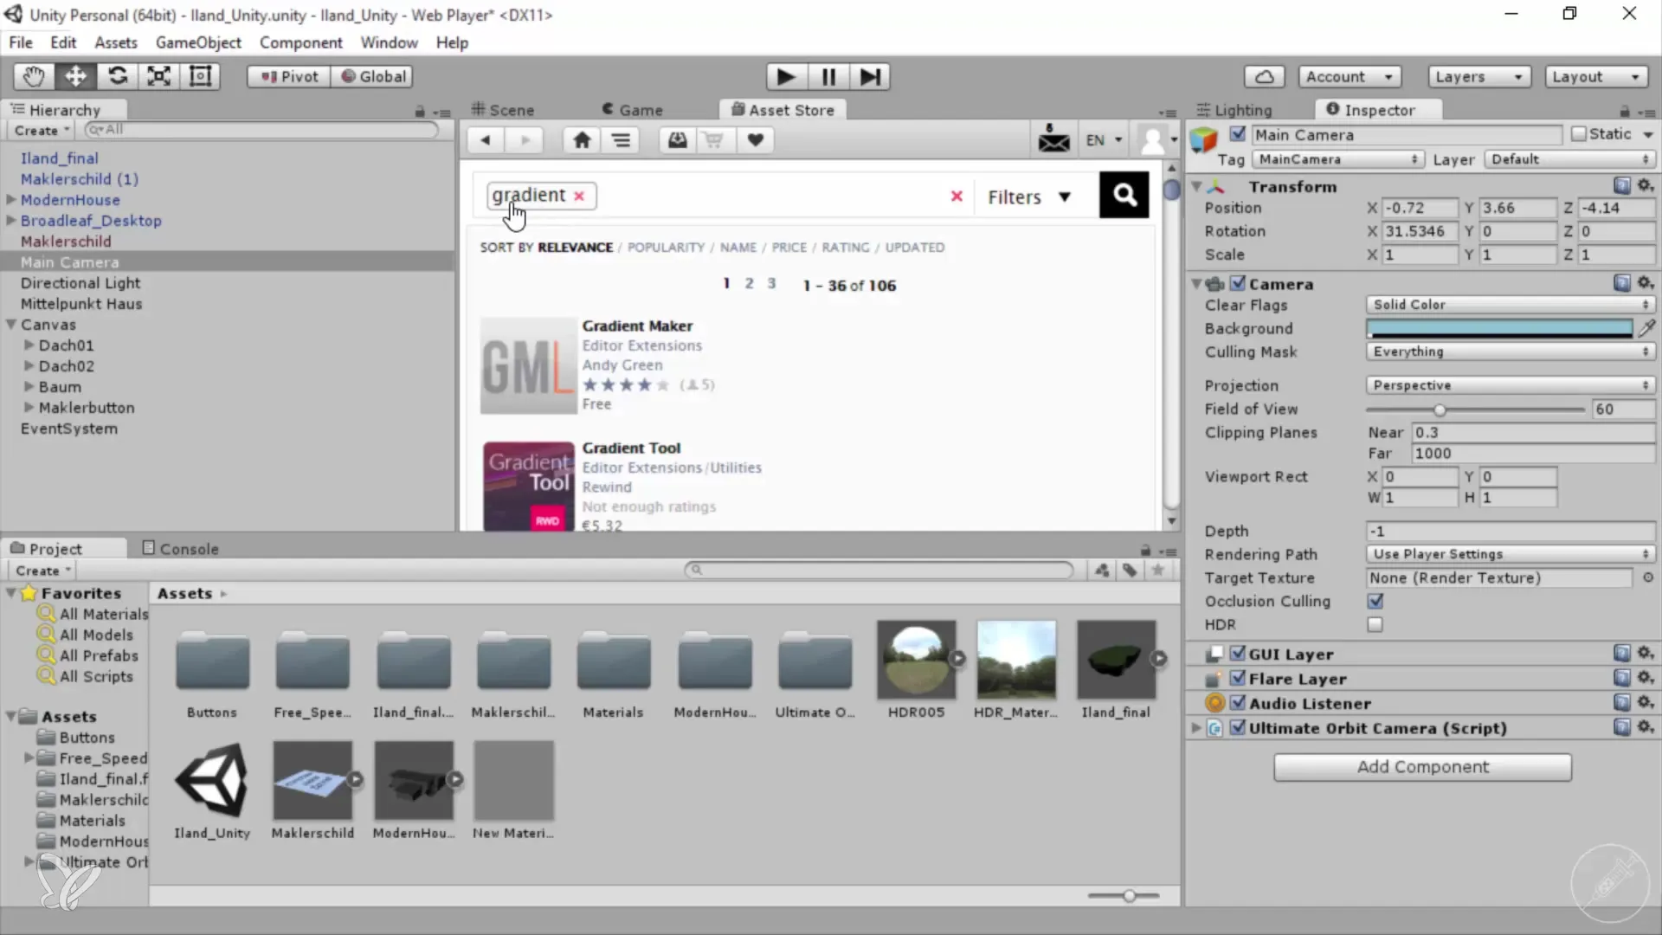This screenshot has height=935, width=1662.
Task: Open Culling Mask dropdown
Action: 1511,351
